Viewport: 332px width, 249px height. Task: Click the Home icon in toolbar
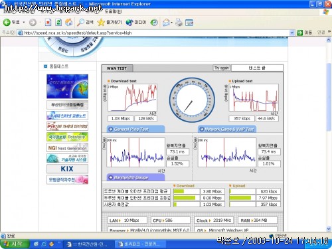(69, 22)
